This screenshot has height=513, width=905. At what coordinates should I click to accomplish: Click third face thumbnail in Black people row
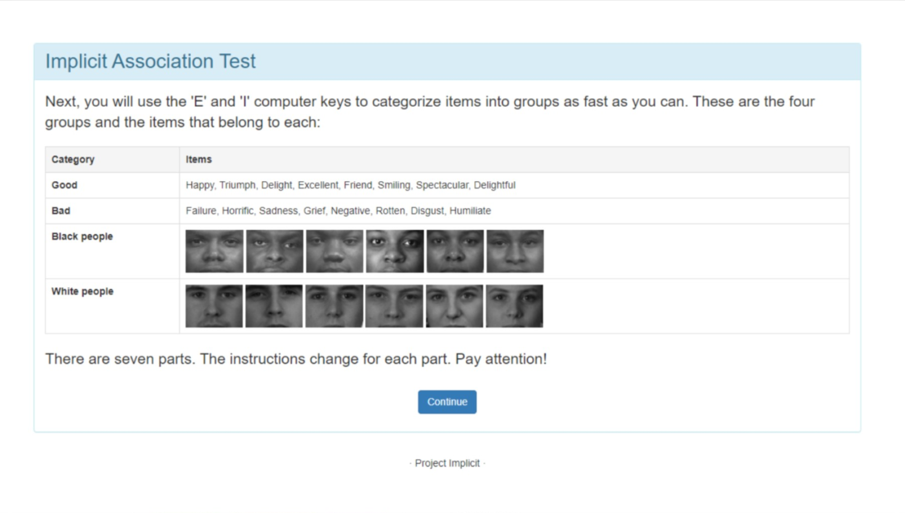(334, 251)
